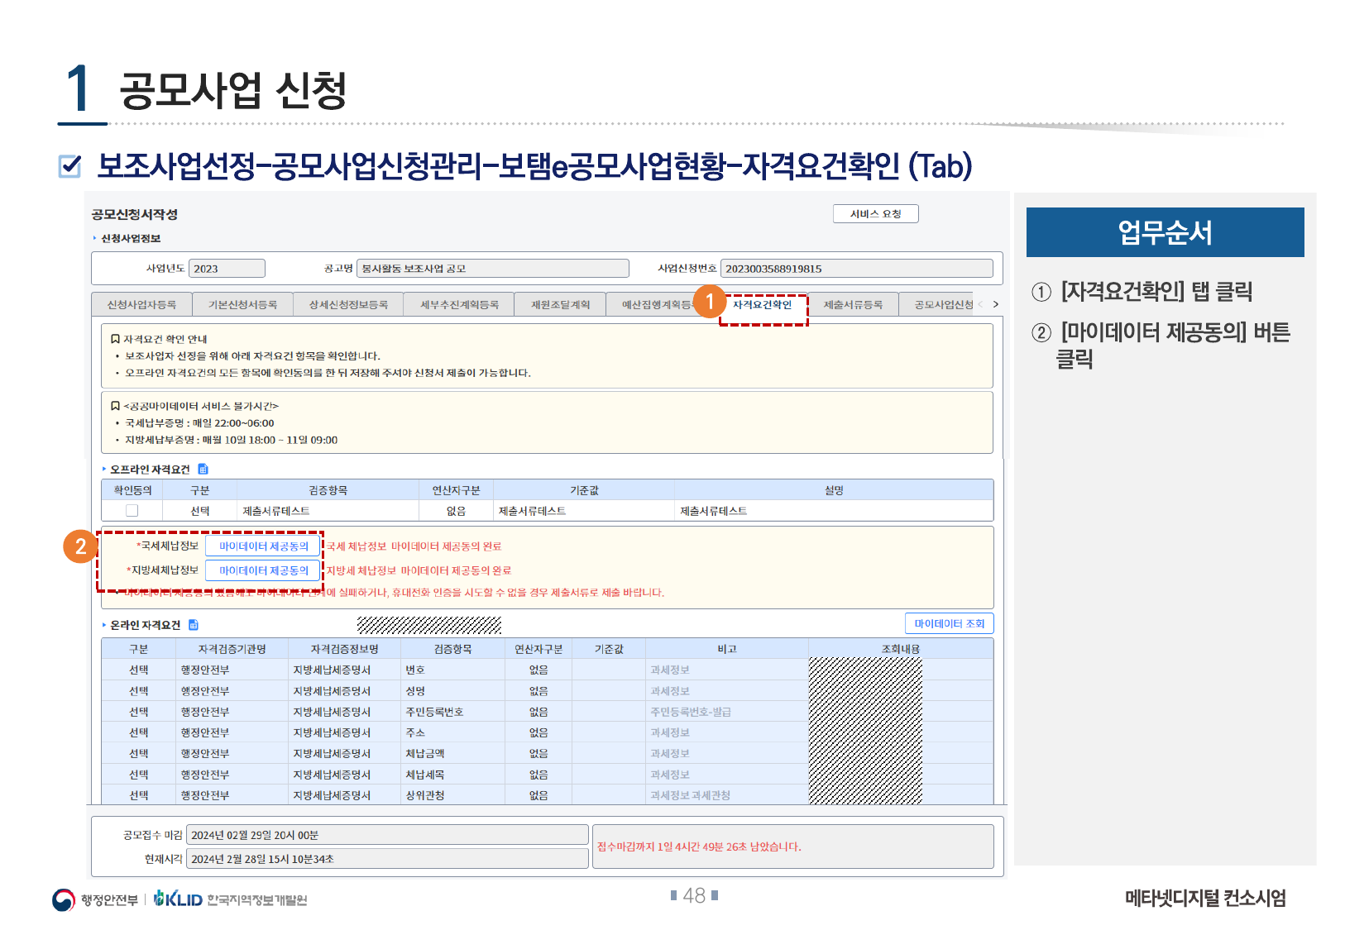Click the 서비스 요청 button
1345x930 pixels.
click(875, 214)
